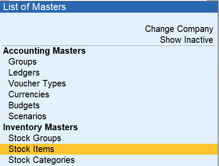219x166 pixels.
Task: Click the separator line below Show Inactive
Action: (x=108, y=46)
